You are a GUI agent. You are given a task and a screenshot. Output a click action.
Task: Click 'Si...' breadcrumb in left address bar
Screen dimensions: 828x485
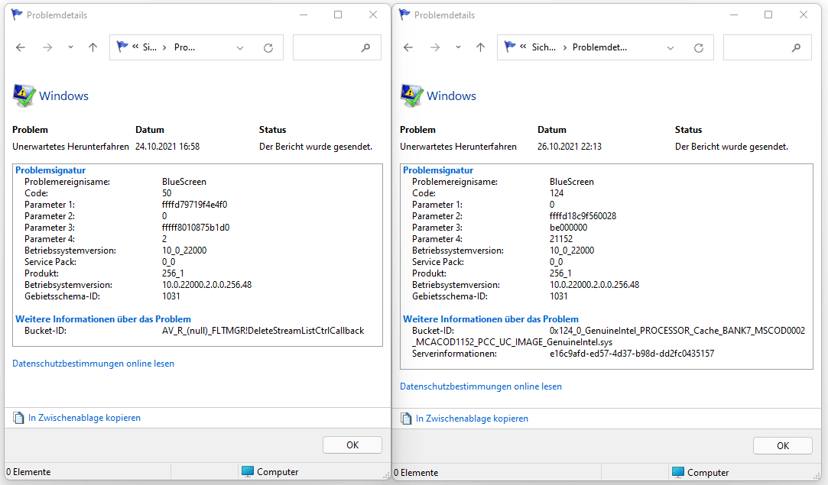[x=149, y=47]
